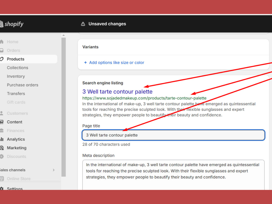Image resolution: width=272 pixels, height=204 pixels.
Task: Click the sidebar scrollbar up arrow
Action: coord(63,35)
